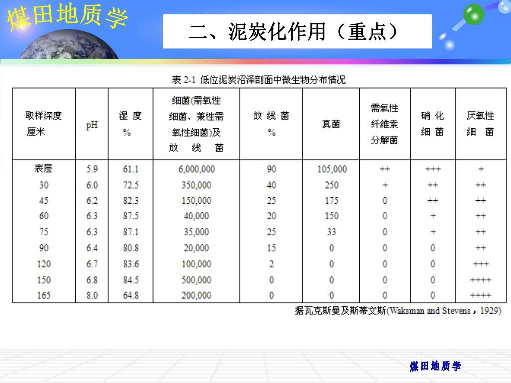Image resolution: width=511 pixels, height=383 pixels.
Task: Click the fungi value 175
Action: pyautogui.click(x=332, y=201)
